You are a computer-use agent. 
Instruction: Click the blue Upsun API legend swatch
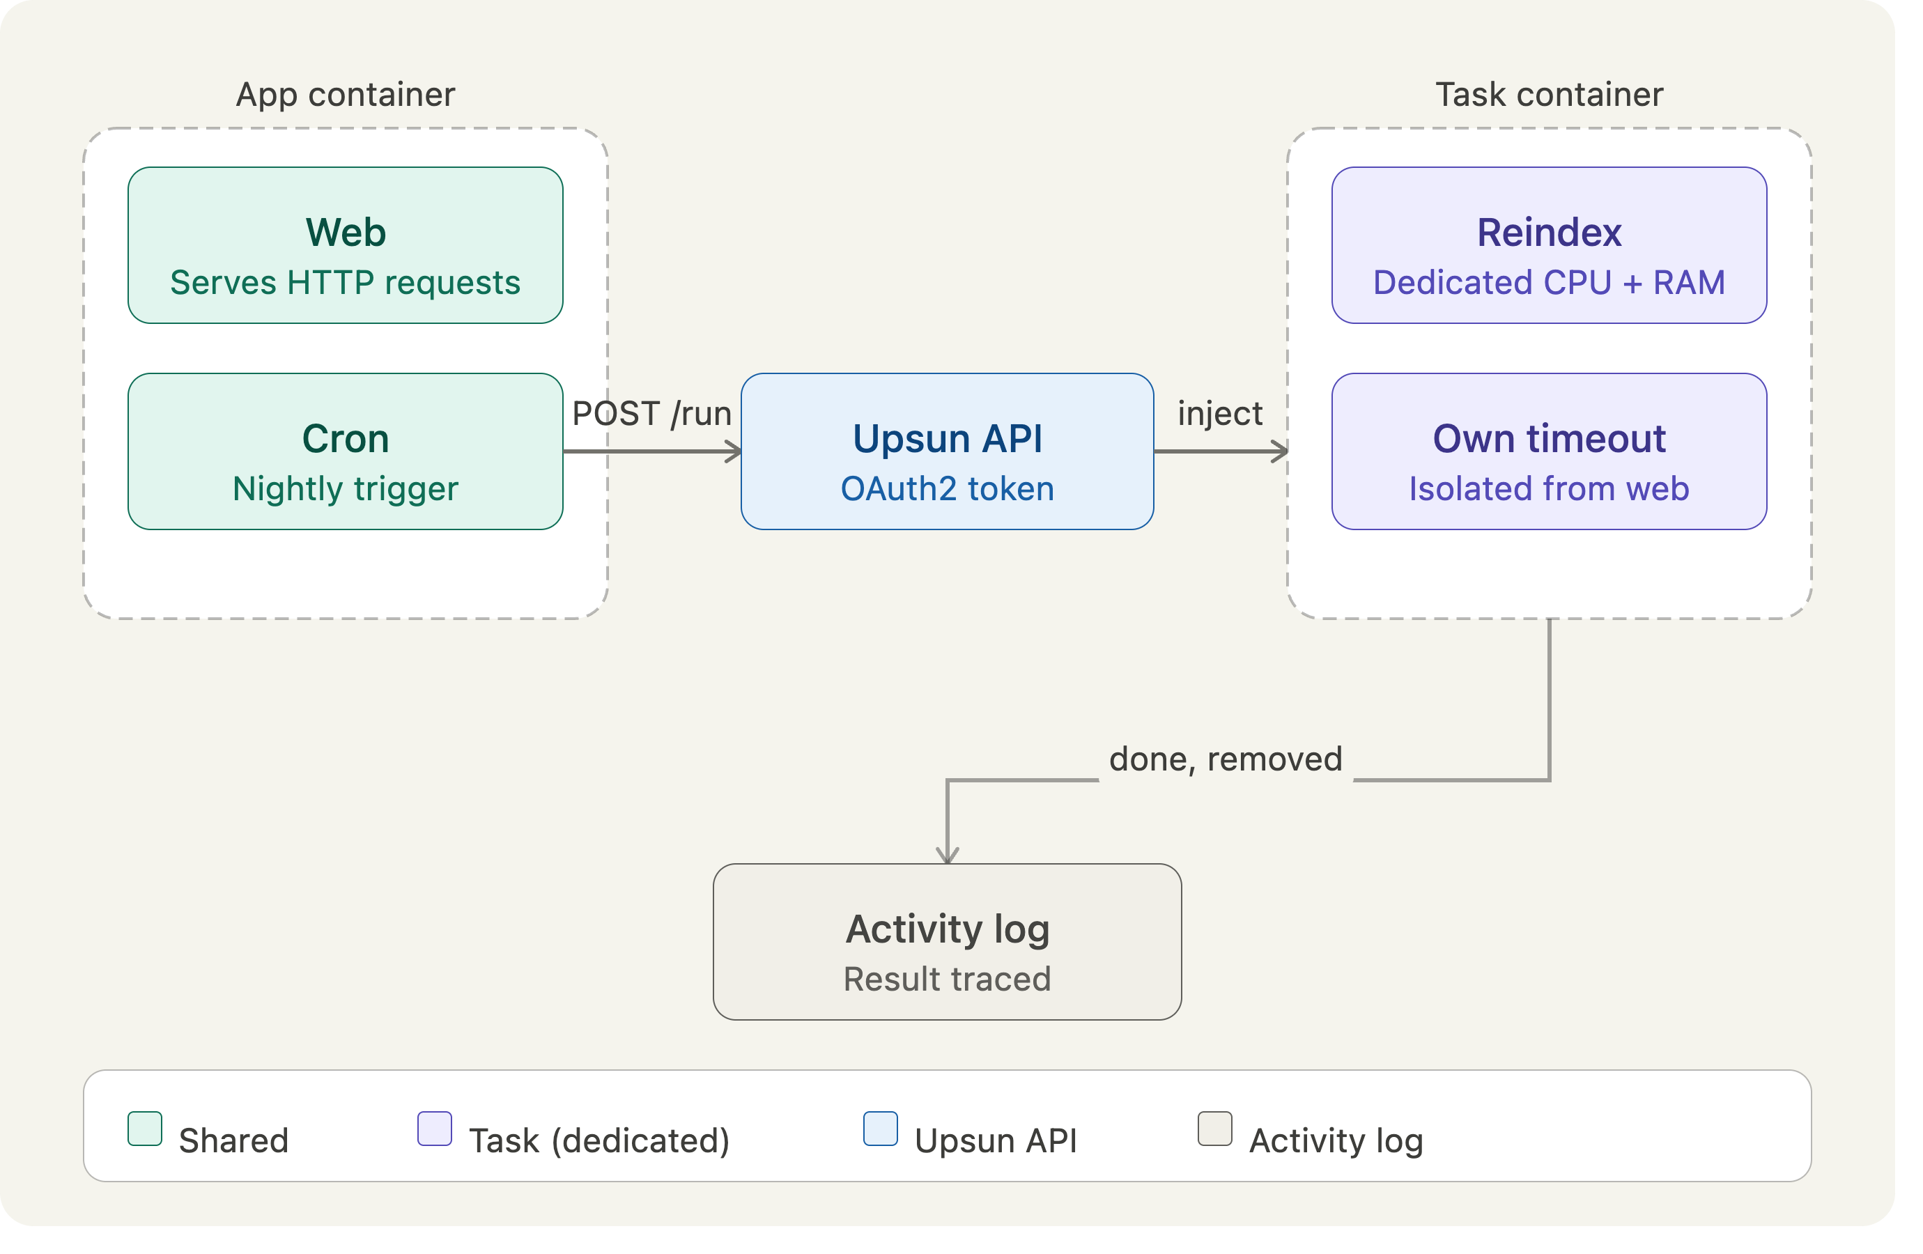pos(881,1129)
